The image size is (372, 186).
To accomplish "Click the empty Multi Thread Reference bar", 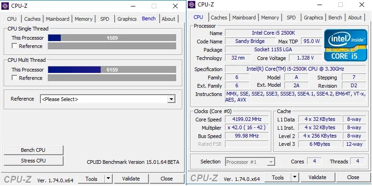I will [x=112, y=78].
